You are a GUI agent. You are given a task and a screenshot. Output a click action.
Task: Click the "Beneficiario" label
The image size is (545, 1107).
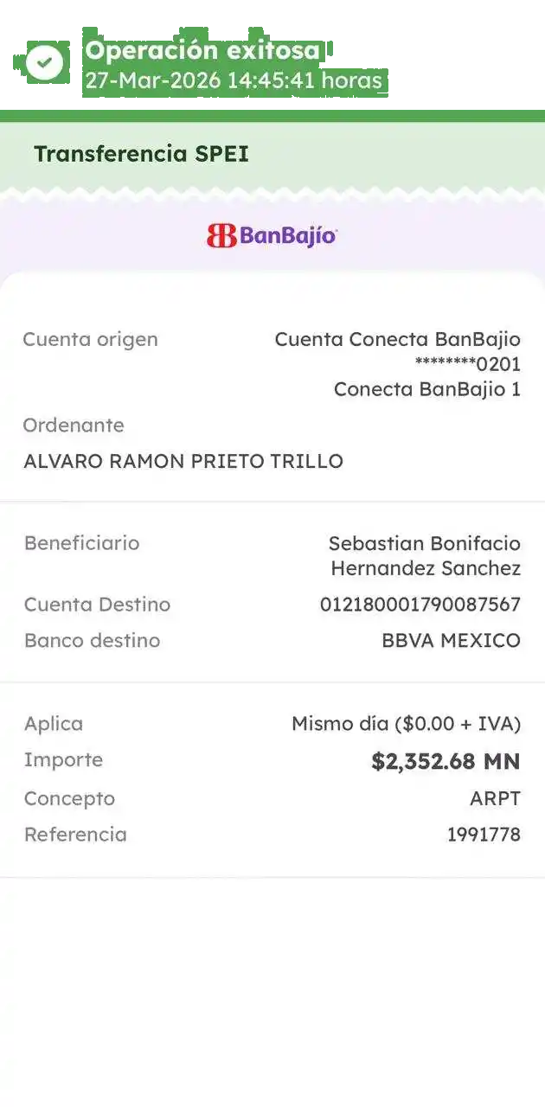tap(81, 543)
